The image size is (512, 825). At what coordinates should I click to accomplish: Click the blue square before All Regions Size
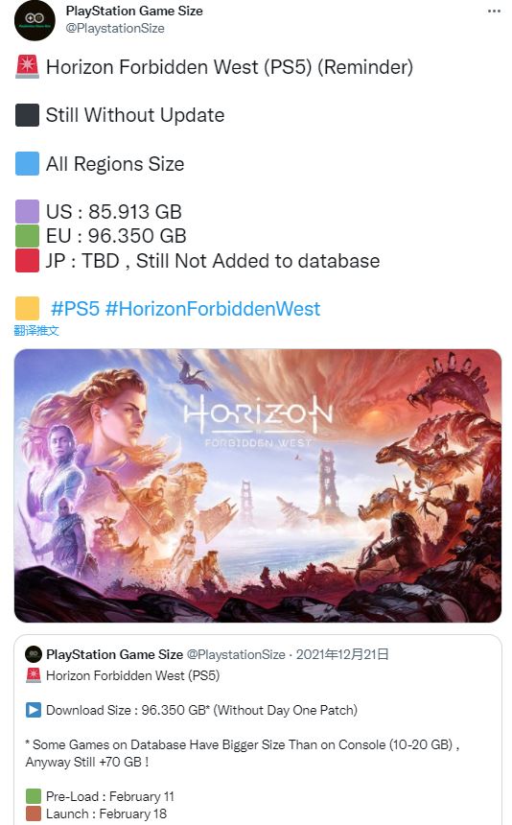tap(28, 164)
